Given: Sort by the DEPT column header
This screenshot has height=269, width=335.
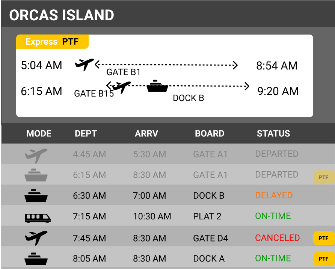Looking at the screenshot, I should 86,133.
